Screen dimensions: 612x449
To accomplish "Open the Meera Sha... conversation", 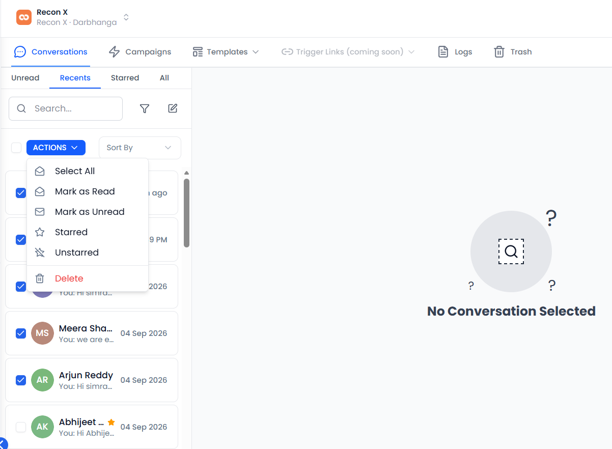I will click(x=92, y=333).
